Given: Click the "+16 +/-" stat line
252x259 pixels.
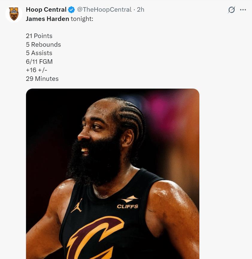Looking at the screenshot, I should point(37,70).
